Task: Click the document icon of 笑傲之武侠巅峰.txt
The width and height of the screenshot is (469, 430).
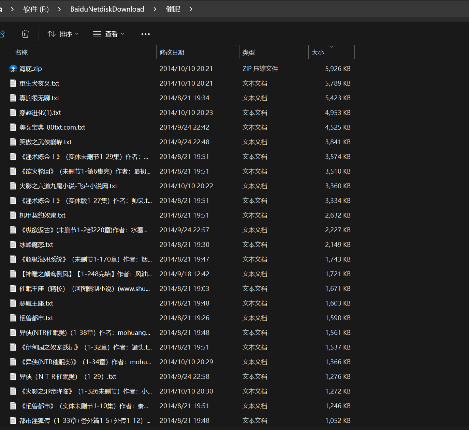Action: tap(13, 142)
